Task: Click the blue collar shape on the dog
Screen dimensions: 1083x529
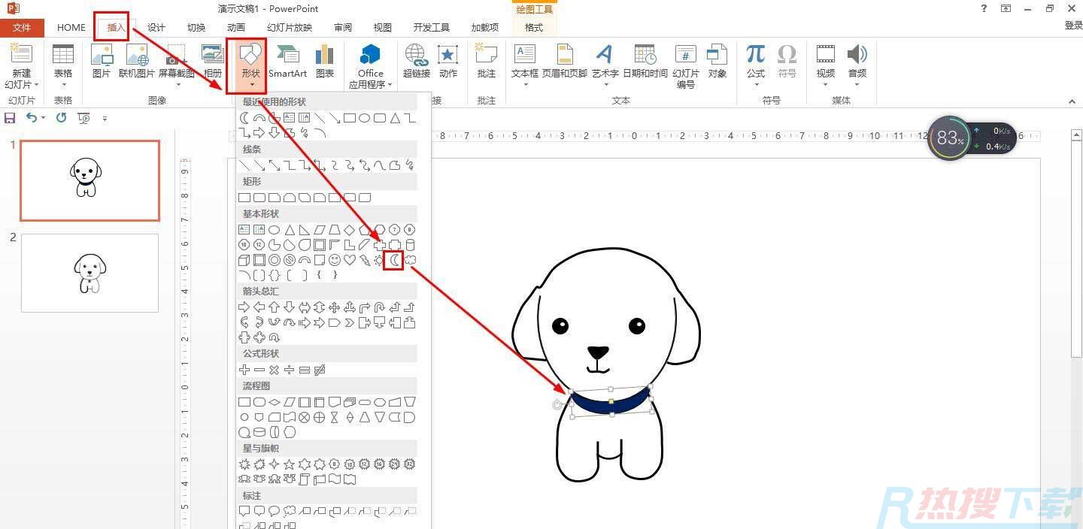Action: coord(611,404)
